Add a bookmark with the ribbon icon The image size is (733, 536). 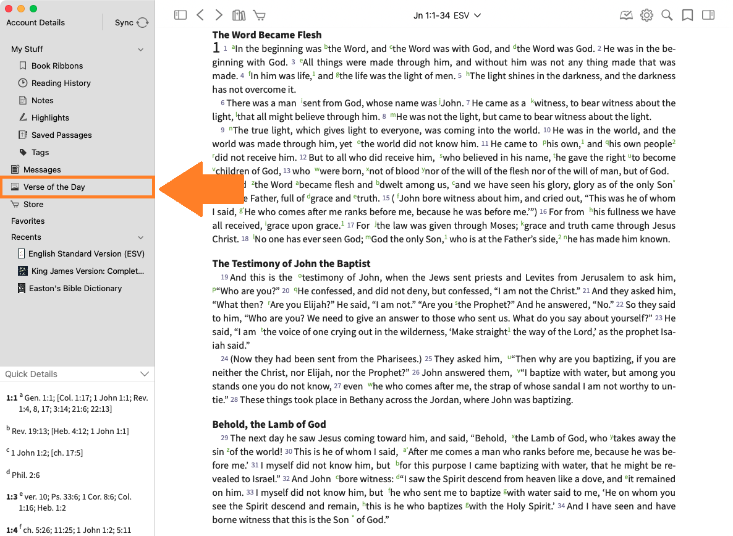[687, 15]
